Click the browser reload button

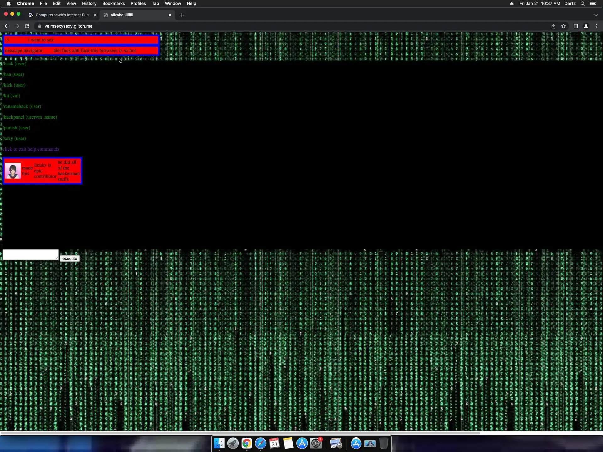27,26
